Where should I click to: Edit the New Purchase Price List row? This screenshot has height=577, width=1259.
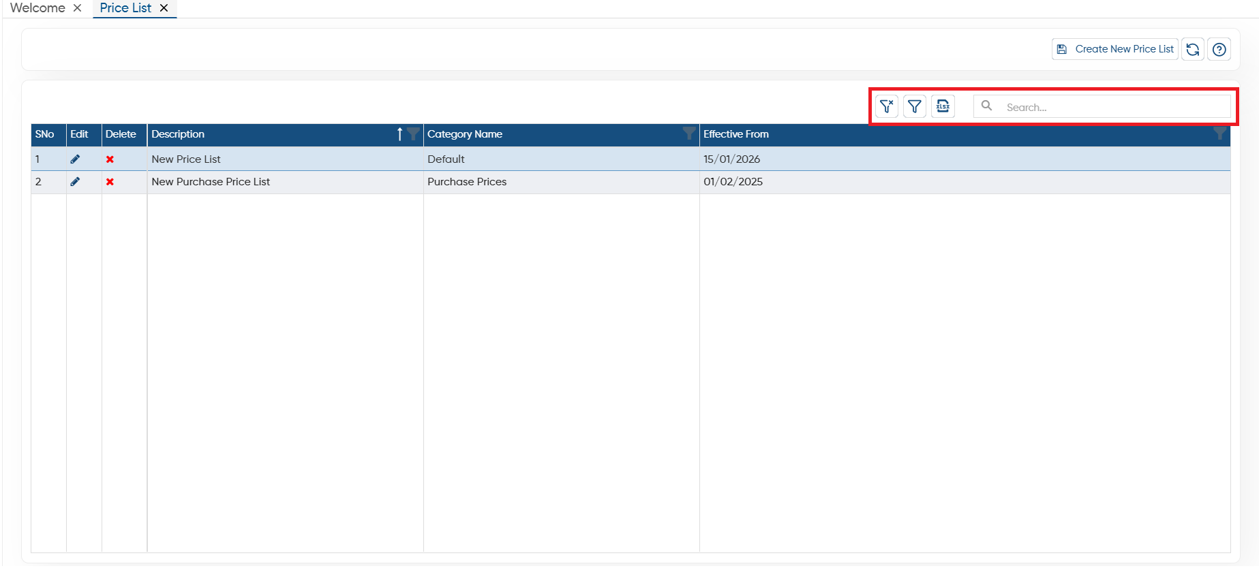coord(75,181)
